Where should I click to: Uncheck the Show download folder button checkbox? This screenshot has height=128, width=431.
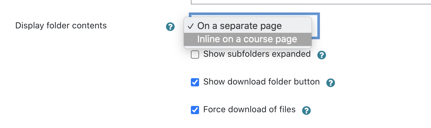click(195, 82)
